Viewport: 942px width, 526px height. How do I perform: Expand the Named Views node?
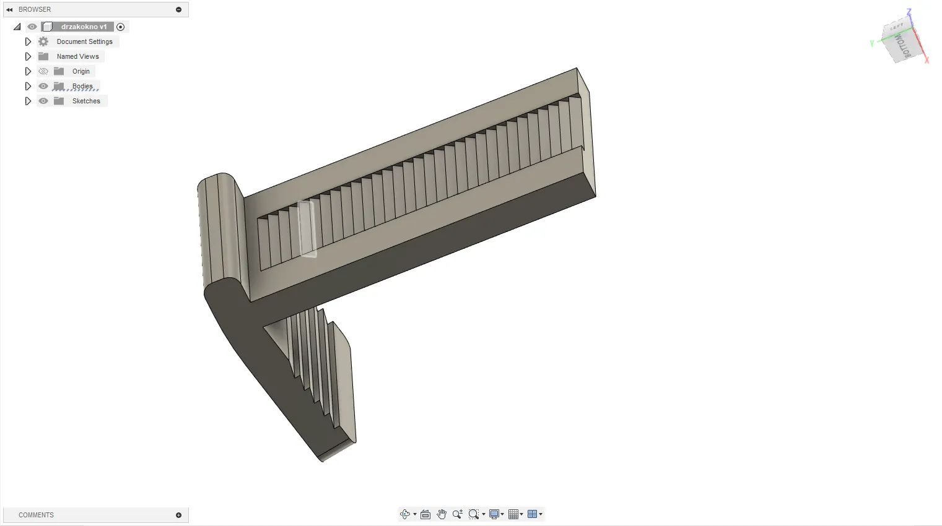(28, 56)
